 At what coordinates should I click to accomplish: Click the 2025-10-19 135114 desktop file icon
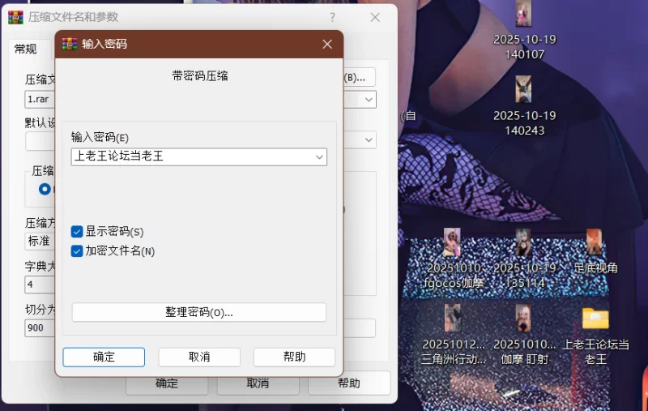point(524,242)
